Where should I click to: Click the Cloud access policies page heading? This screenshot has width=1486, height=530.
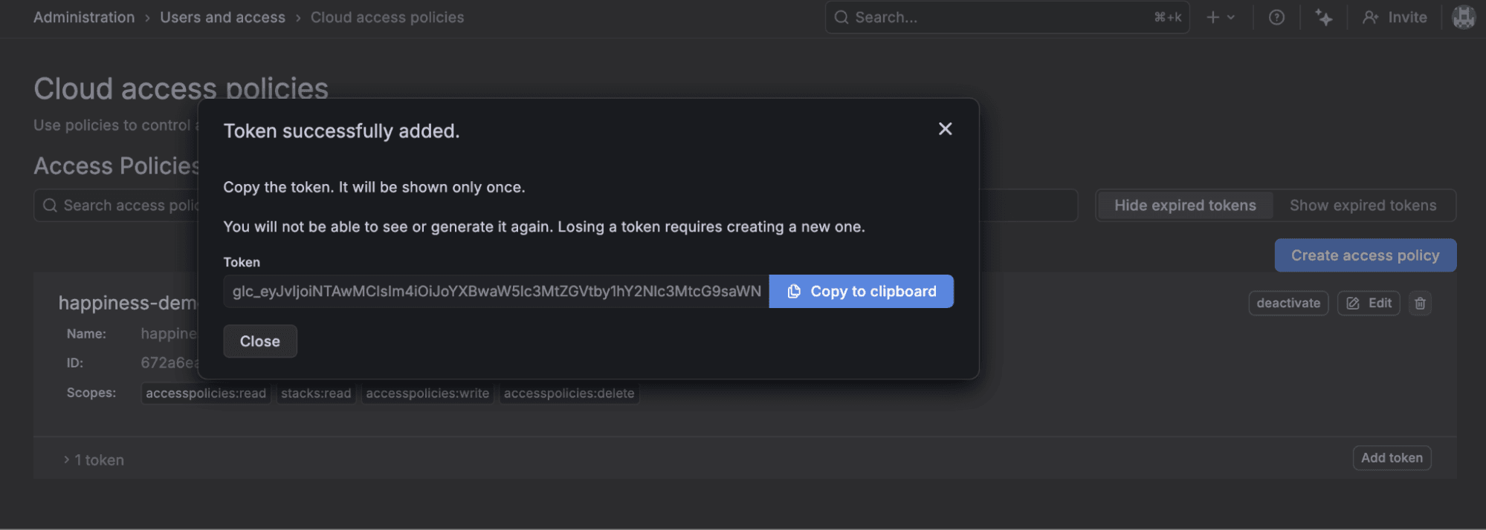click(181, 88)
